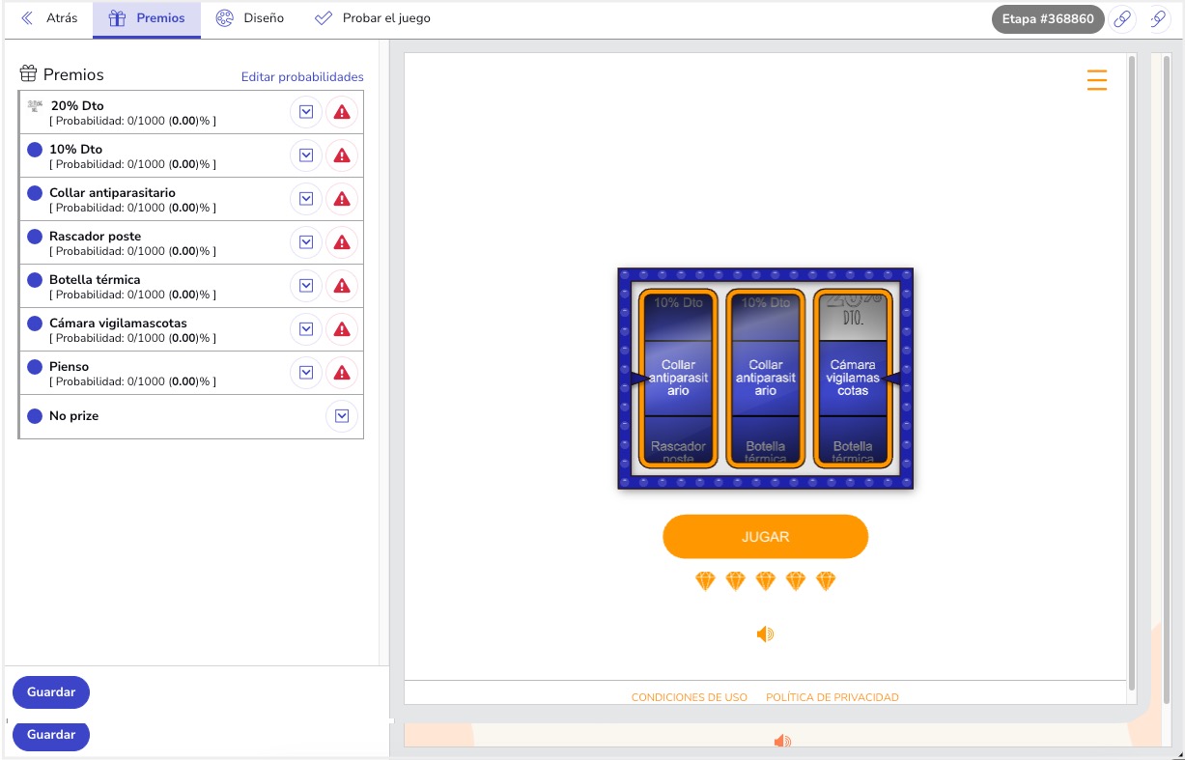Click the 20% Dto prize thumbnail image
The image size is (1185, 760).
[x=35, y=106]
